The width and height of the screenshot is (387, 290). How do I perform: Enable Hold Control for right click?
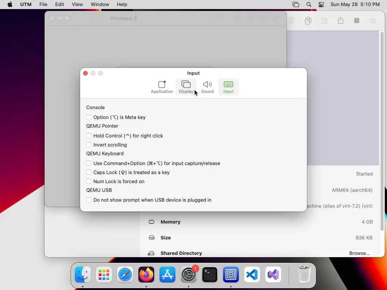89,136
